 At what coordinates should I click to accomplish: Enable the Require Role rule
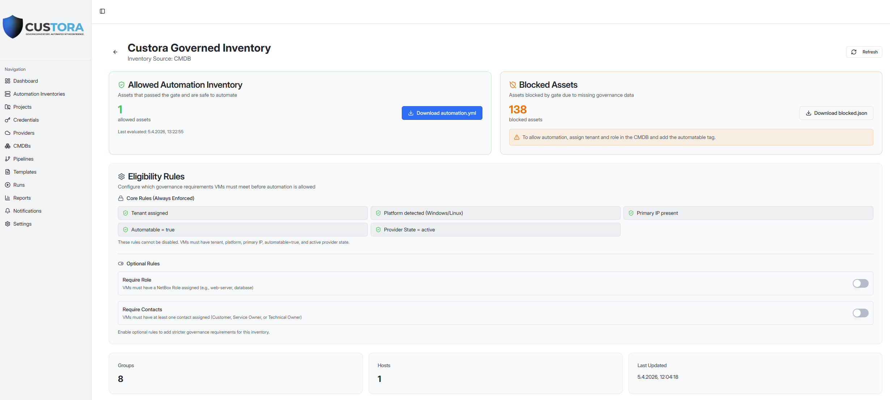tap(860, 283)
